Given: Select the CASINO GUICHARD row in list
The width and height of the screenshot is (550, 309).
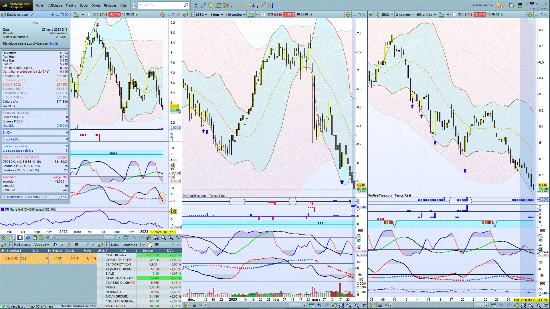Looking at the screenshot, I should pyautogui.click(x=122, y=283).
